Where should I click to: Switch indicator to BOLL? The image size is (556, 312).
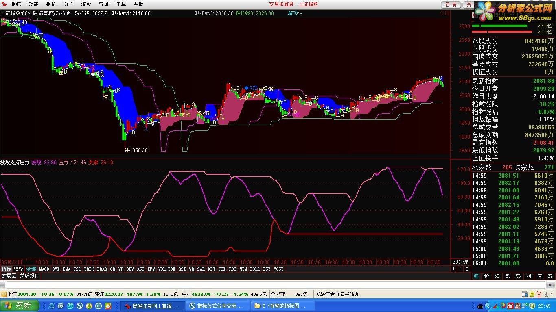(x=255, y=269)
